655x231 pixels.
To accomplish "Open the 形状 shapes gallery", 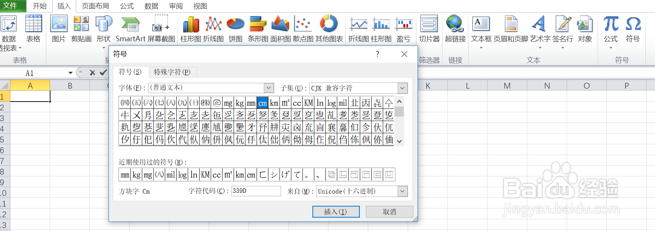I will tap(104, 29).
